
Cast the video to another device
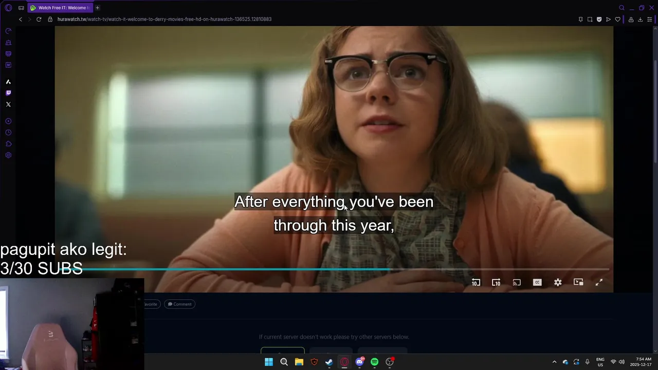click(517, 282)
